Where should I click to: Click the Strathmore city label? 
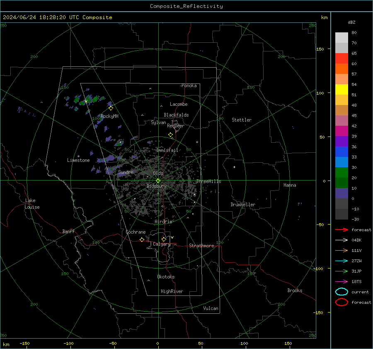(x=201, y=246)
